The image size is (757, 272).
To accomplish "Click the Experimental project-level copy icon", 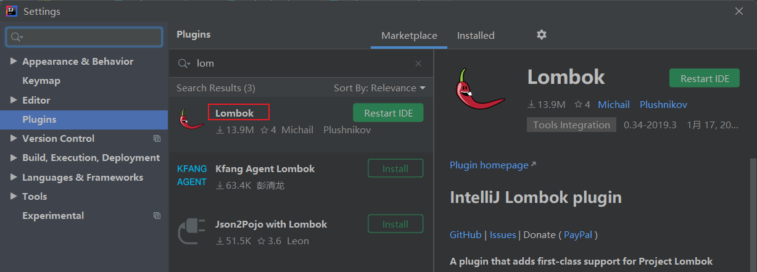I will coord(157,216).
